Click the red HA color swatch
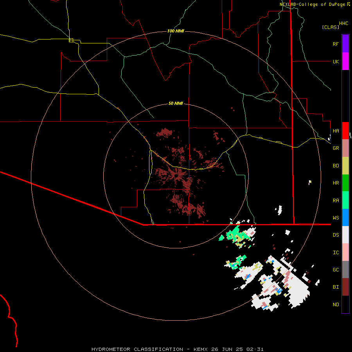 tap(345, 131)
